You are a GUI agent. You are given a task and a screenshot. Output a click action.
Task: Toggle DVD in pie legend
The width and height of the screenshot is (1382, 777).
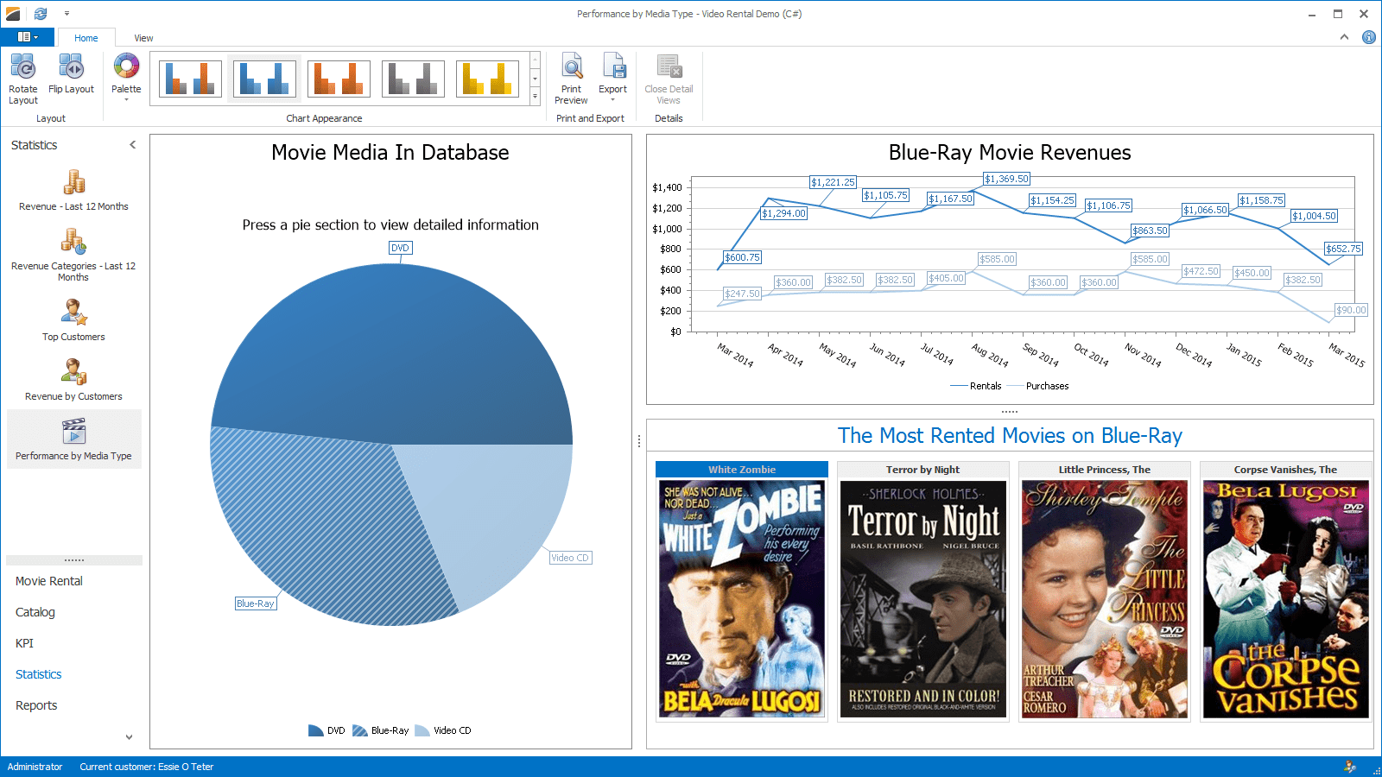pos(326,730)
